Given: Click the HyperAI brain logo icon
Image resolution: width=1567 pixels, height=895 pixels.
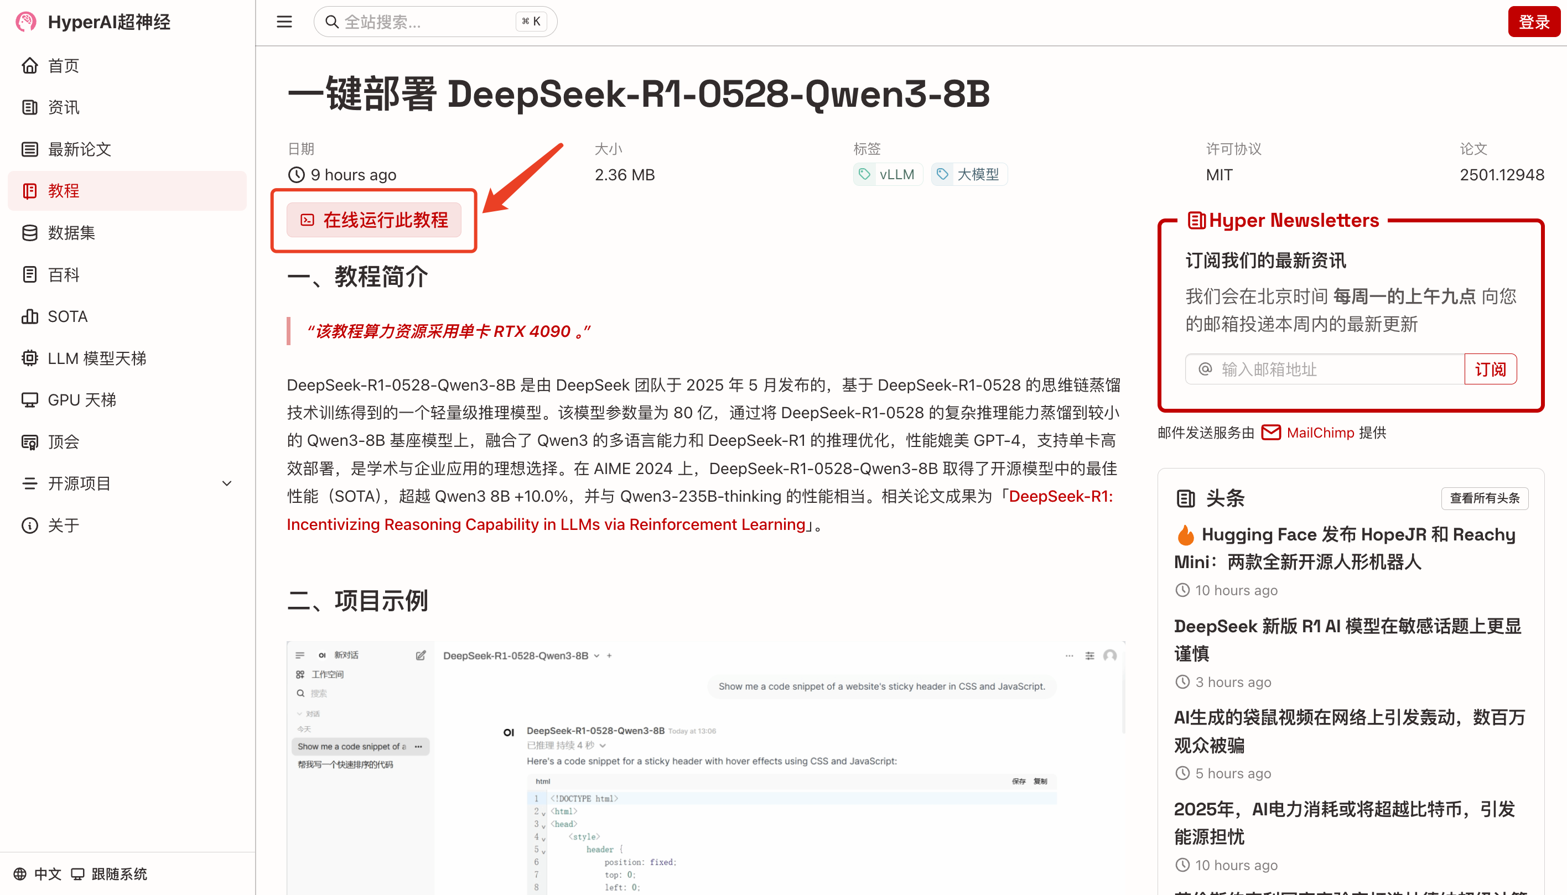Looking at the screenshot, I should (x=26, y=22).
